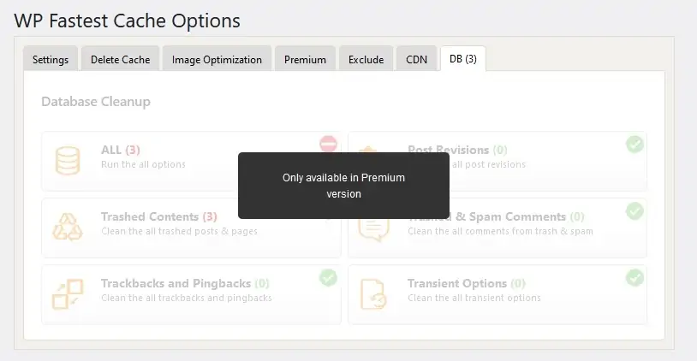This screenshot has height=361, width=697.
Task: Click the Transient Options document icon
Action: (x=374, y=293)
